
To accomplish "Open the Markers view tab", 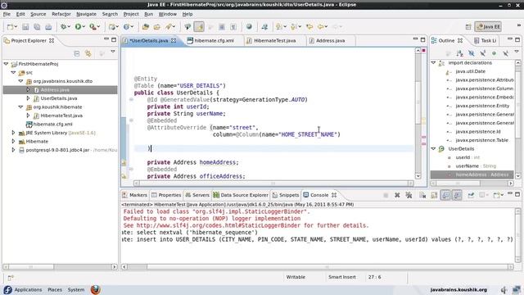I will click(134, 195).
